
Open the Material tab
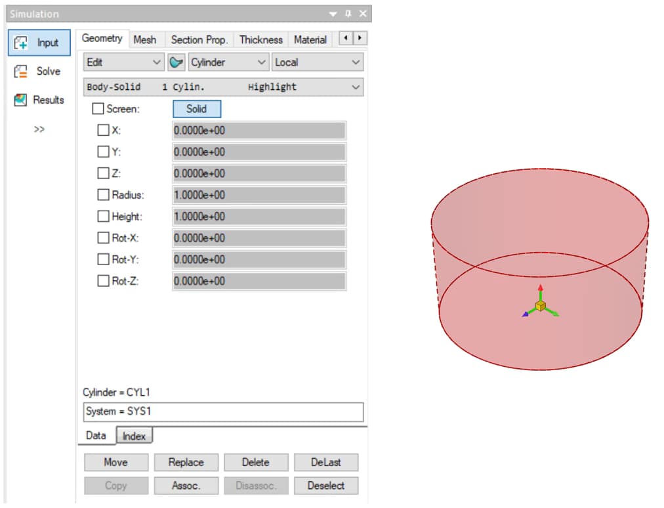point(310,39)
